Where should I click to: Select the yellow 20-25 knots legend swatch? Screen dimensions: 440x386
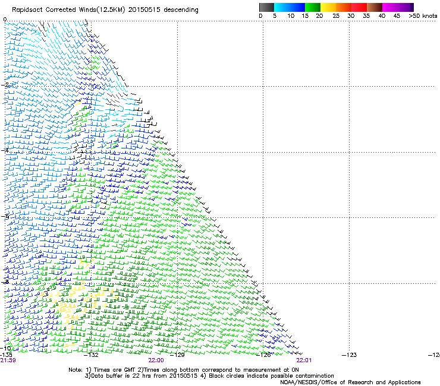(x=328, y=7)
